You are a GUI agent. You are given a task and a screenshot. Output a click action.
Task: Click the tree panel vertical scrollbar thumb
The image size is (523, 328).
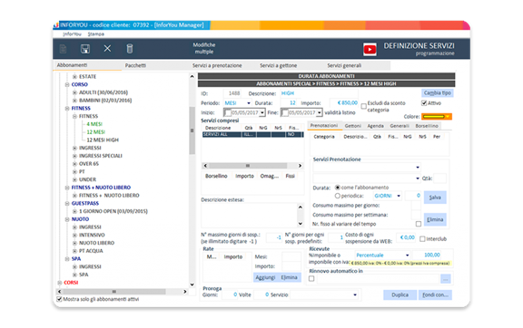click(x=192, y=130)
